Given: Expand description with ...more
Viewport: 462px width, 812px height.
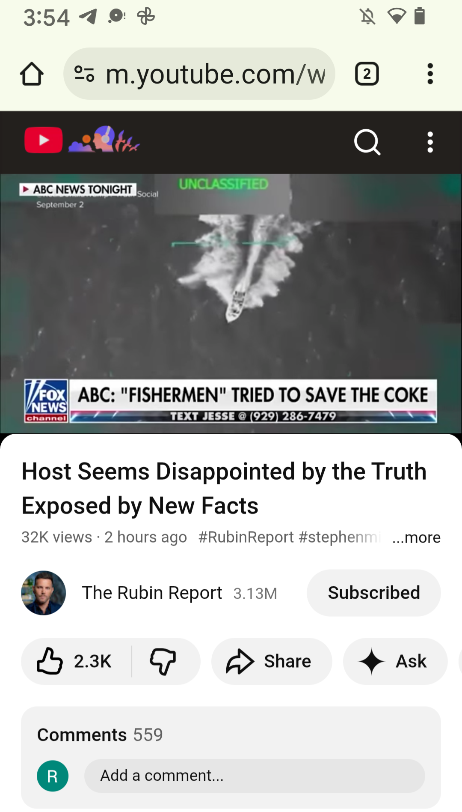Looking at the screenshot, I should pos(416,537).
